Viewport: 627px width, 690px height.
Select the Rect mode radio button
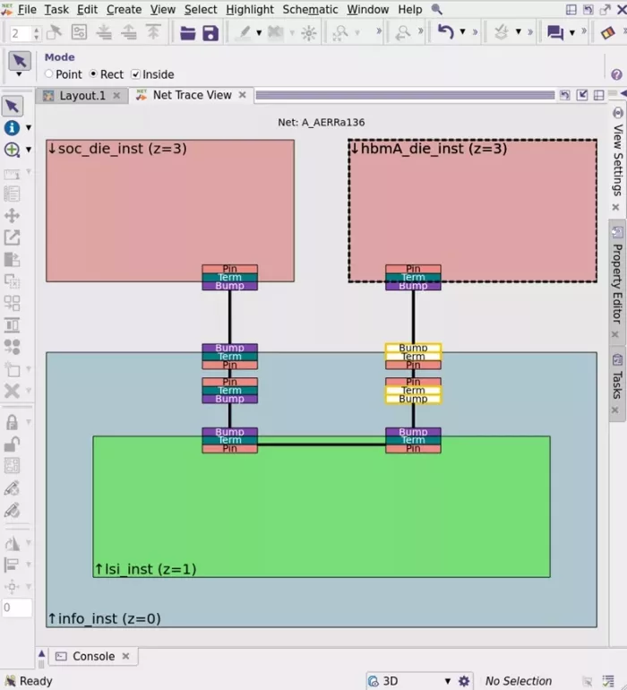pyautogui.click(x=93, y=74)
